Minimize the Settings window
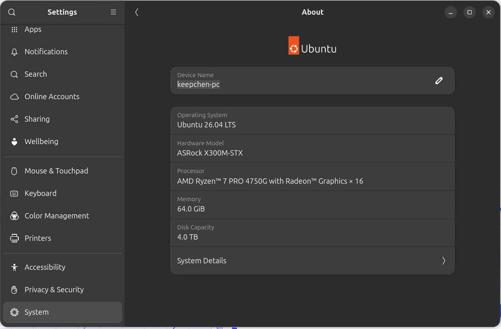Image resolution: width=501 pixels, height=329 pixels. click(x=451, y=12)
